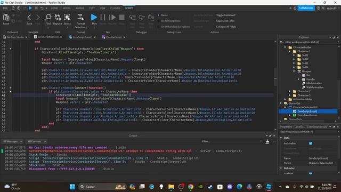Switch to the HOME ribbon tab
The height and width of the screenshot is (192, 341).
54,8
